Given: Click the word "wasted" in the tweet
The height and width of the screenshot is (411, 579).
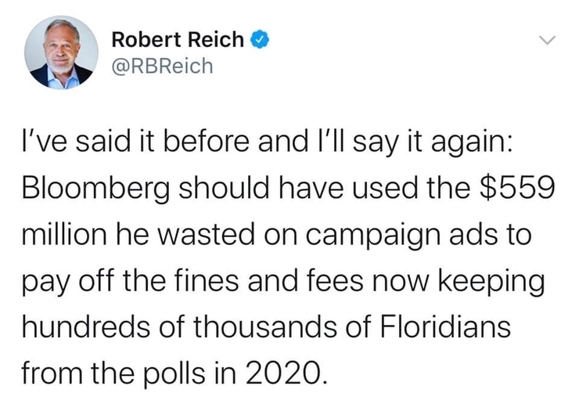Looking at the screenshot, I should coord(207,234).
